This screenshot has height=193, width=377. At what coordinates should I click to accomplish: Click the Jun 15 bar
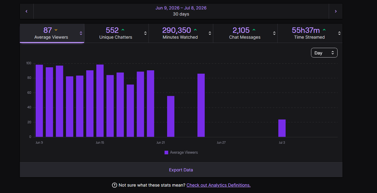point(100,101)
